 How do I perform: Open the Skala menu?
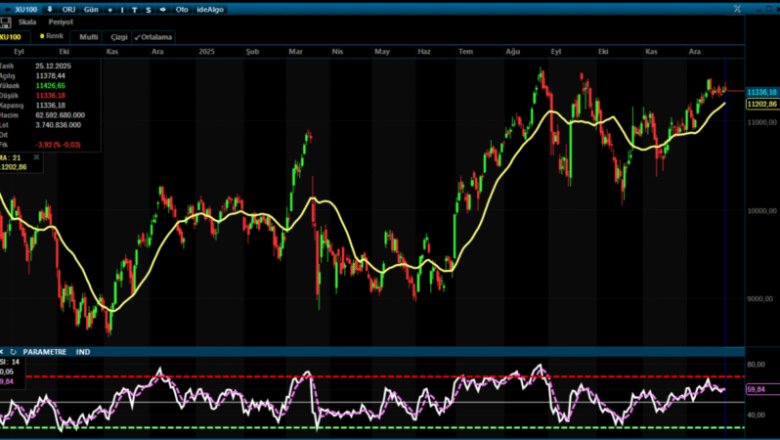[x=27, y=22]
